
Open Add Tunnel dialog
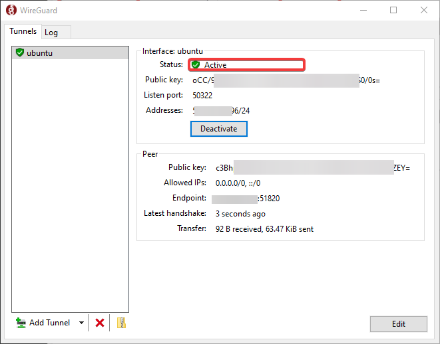click(43, 323)
